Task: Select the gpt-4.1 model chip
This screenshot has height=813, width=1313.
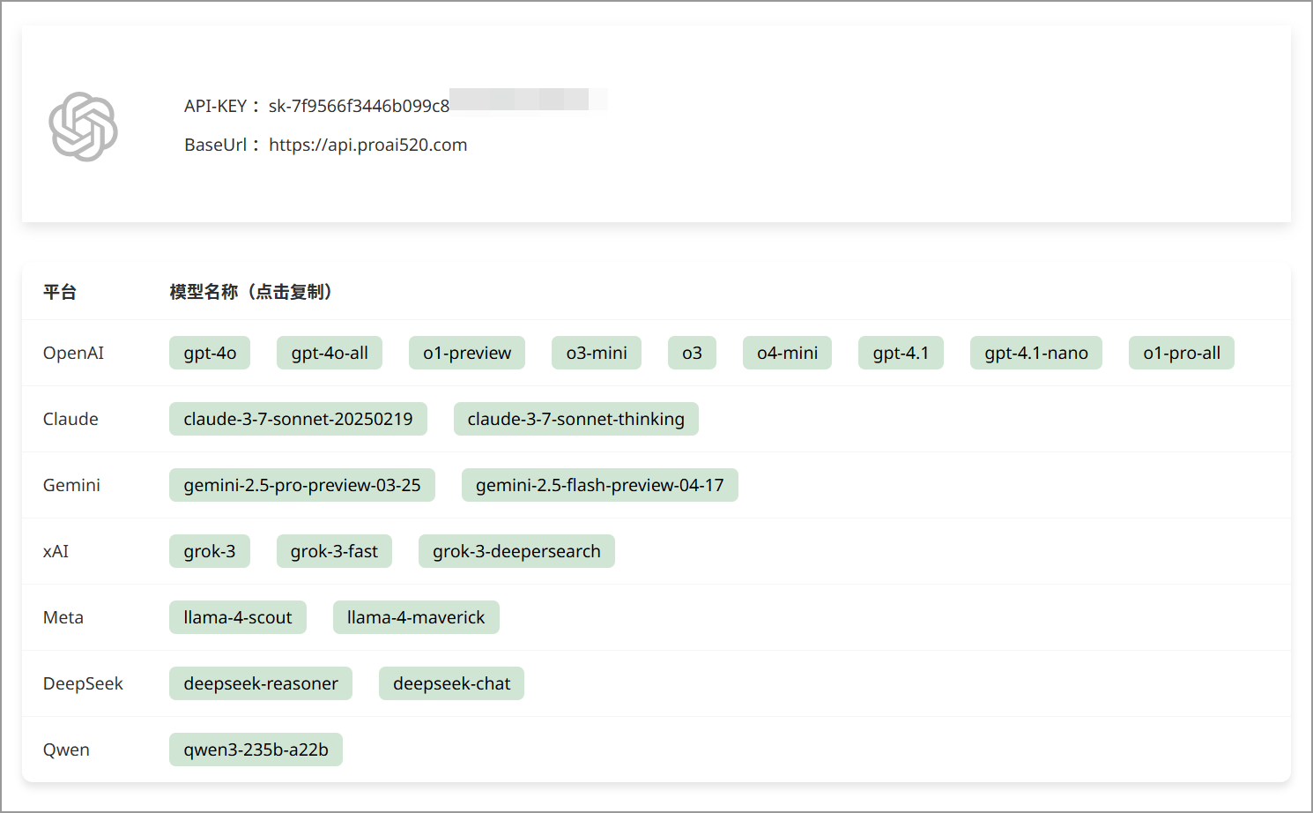Action: [901, 353]
